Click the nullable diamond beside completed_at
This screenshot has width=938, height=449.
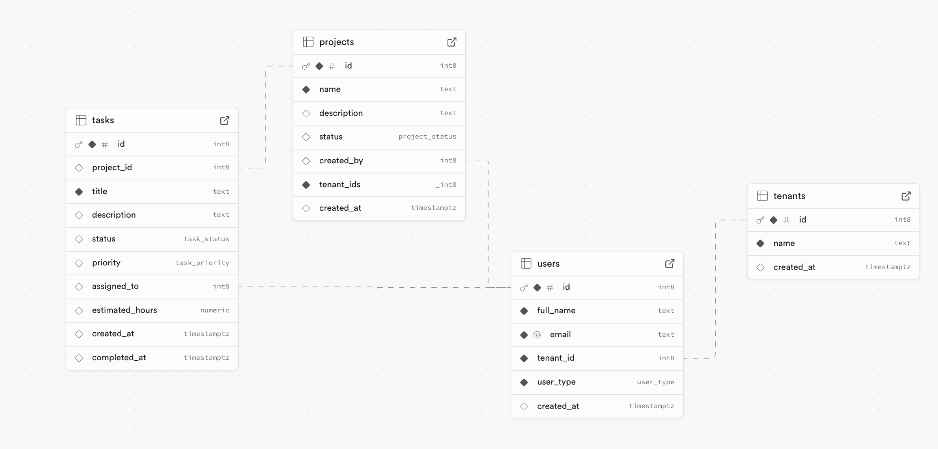[79, 358]
